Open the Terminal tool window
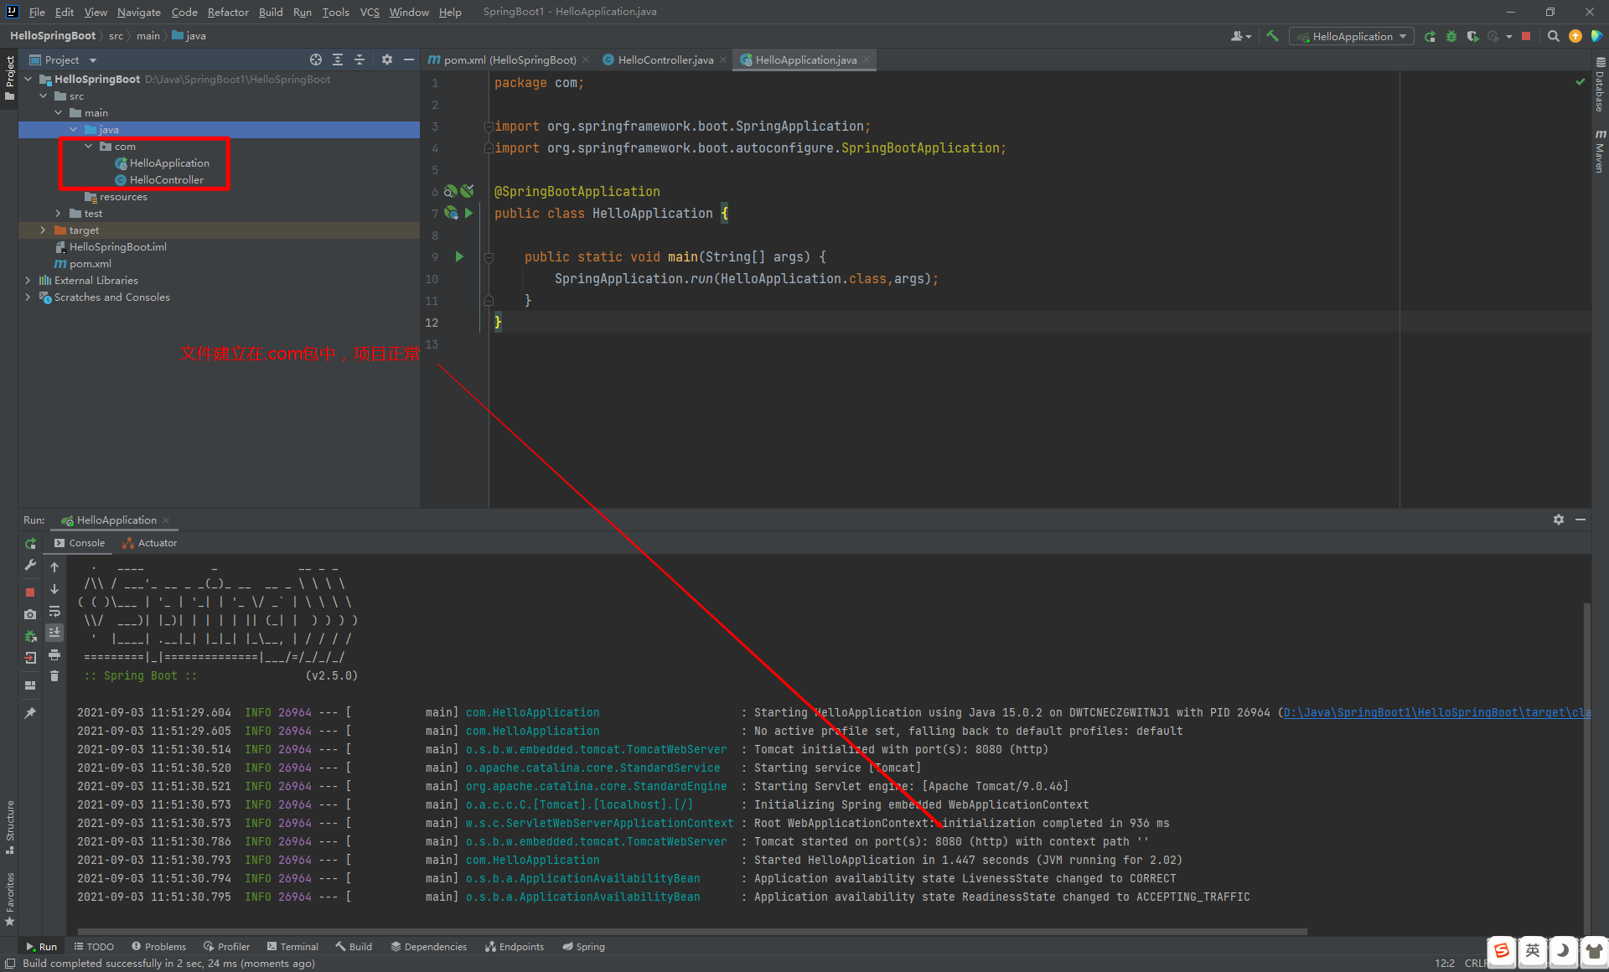Image resolution: width=1609 pixels, height=972 pixels. click(292, 946)
